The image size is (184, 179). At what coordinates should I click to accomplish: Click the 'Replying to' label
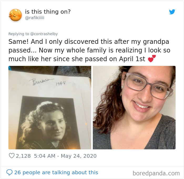[x=19, y=34]
